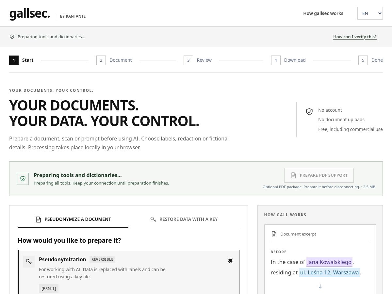392x294 pixels.
Task: Open How gallsec works link
Action: tap(323, 13)
